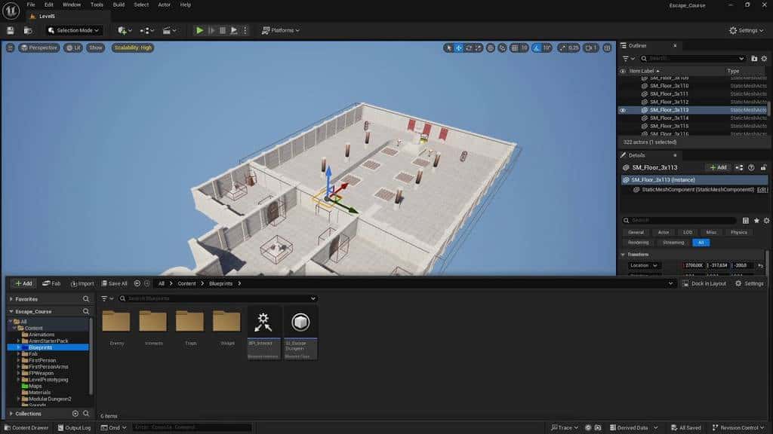The height and width of the screenshot is (434, 773).
Task: Open the viewport layout grid icon
Action: click(608, 47)
